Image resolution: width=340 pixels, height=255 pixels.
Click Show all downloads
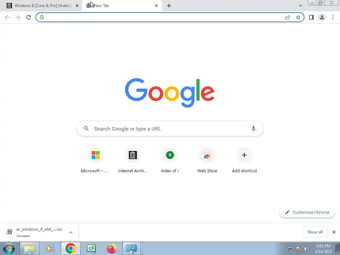[x=315, y=232]
